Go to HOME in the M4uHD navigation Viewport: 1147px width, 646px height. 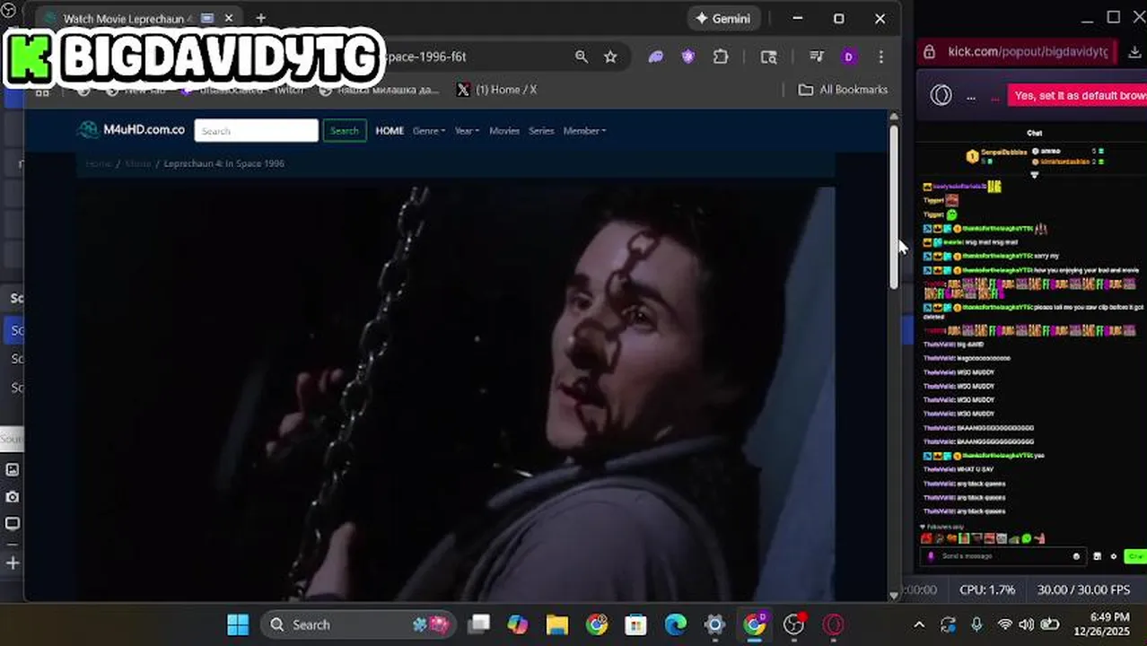[390, 131]
